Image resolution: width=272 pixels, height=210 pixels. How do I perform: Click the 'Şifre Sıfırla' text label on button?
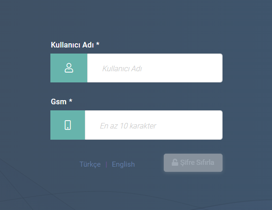point(197,163)
